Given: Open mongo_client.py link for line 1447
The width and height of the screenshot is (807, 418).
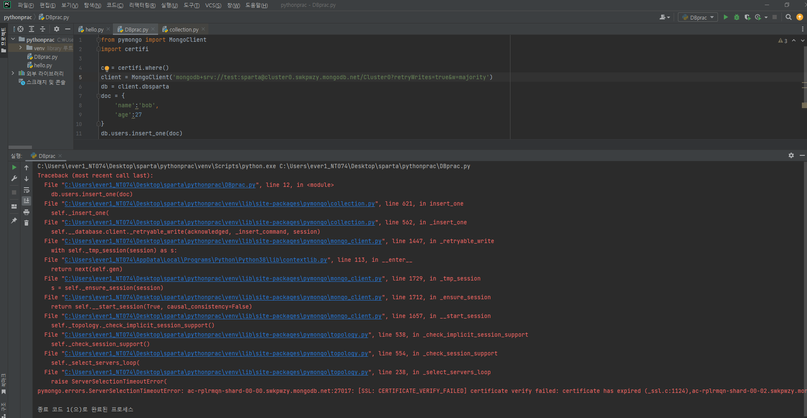Looking at the screenshot, I should click(223, 241).
